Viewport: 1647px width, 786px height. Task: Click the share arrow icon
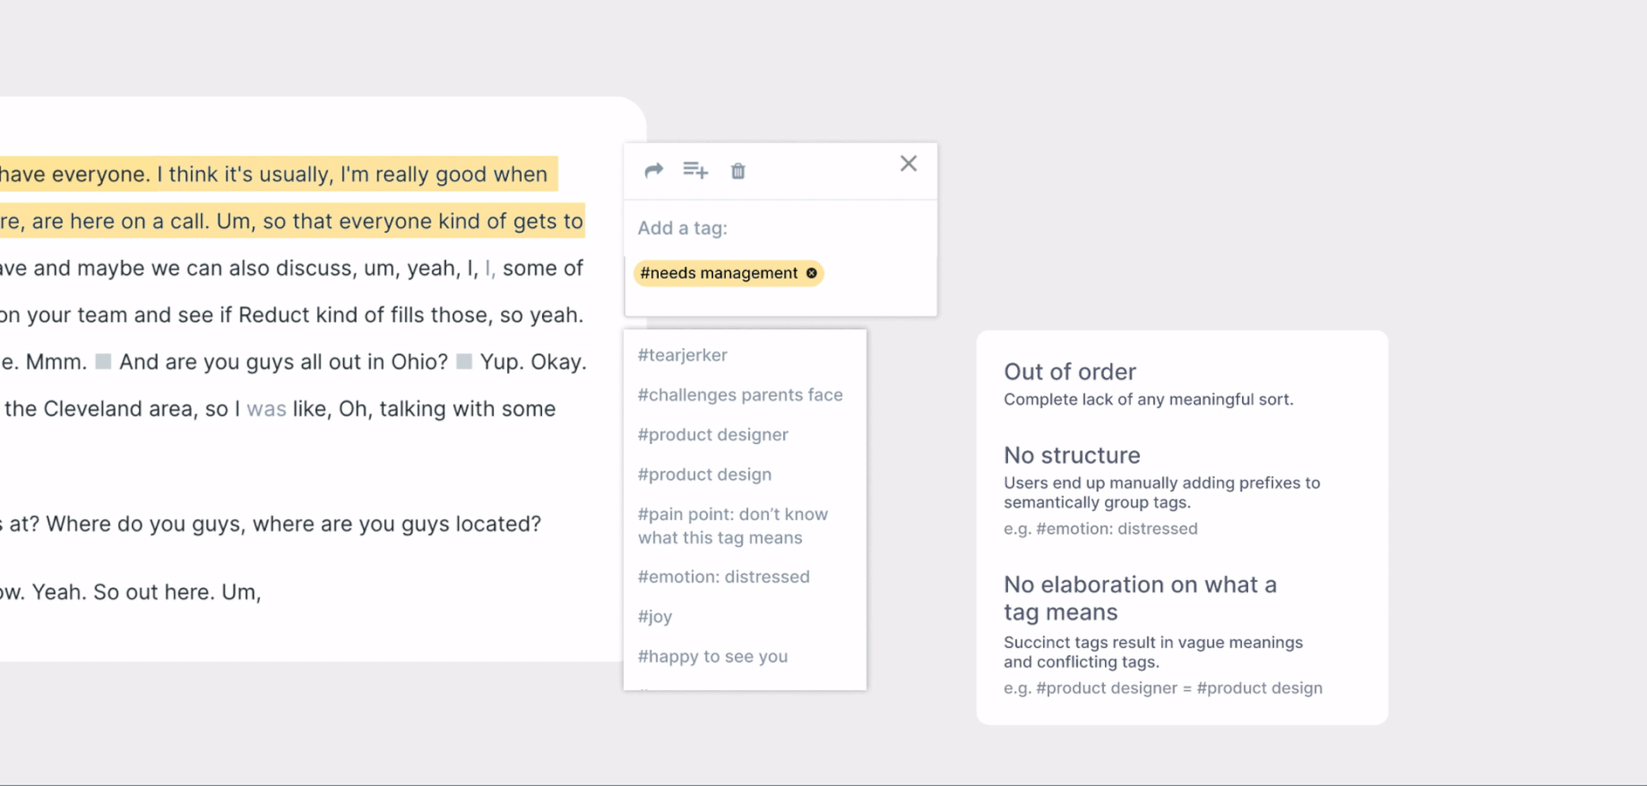(x=654, y=171)
